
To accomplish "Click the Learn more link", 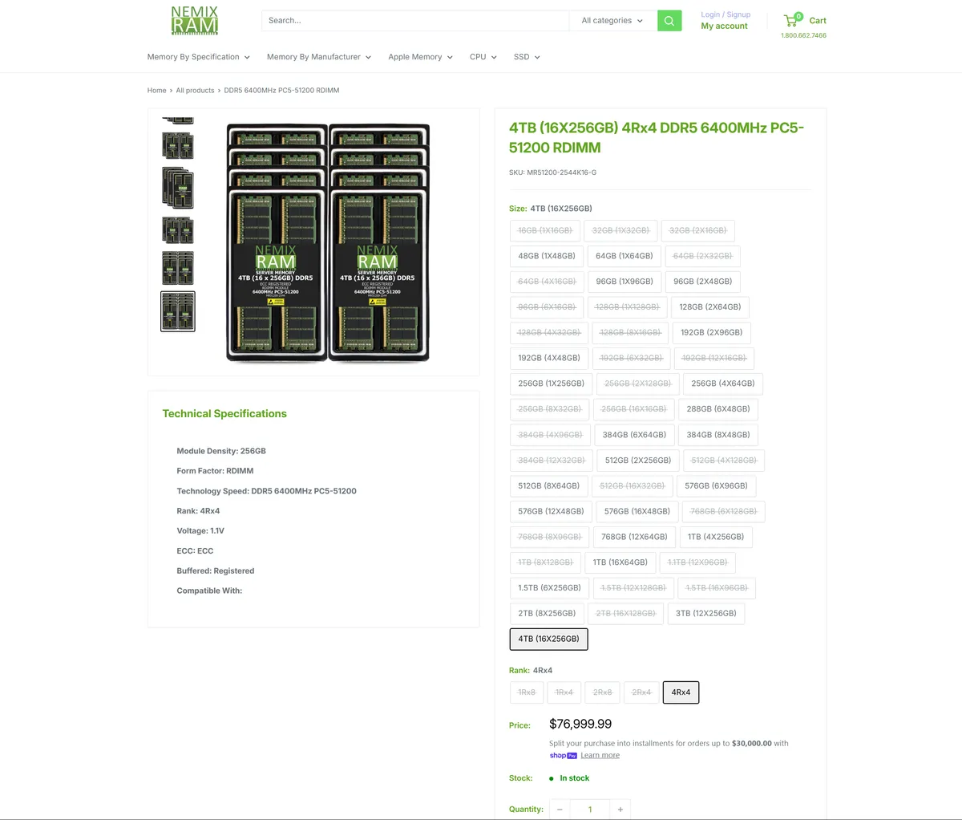I will tap(600, 754).
